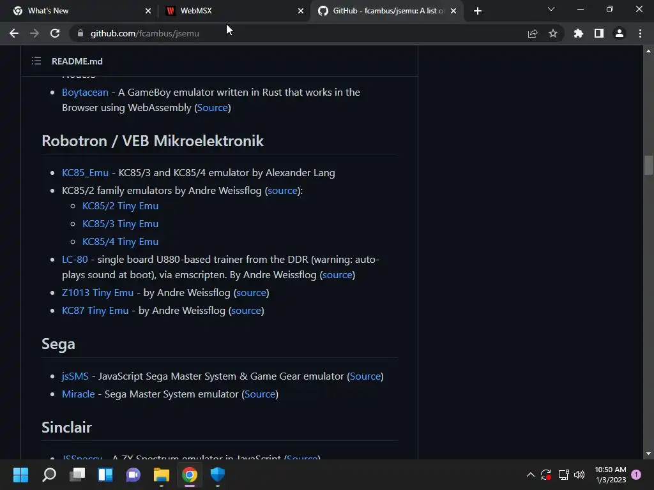Open KC85/2 family source link
This screenshot has height=490, width=654.
tap(282, 190)
